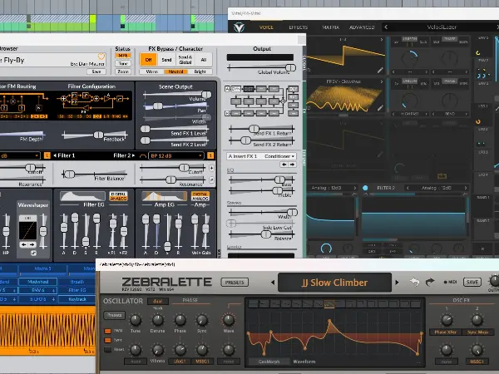Image resolution: width=499 pixels, height=374 pixels.
Task: Open Zebralette oscillator dual mode dropdown
Action: tap(158, 301)
